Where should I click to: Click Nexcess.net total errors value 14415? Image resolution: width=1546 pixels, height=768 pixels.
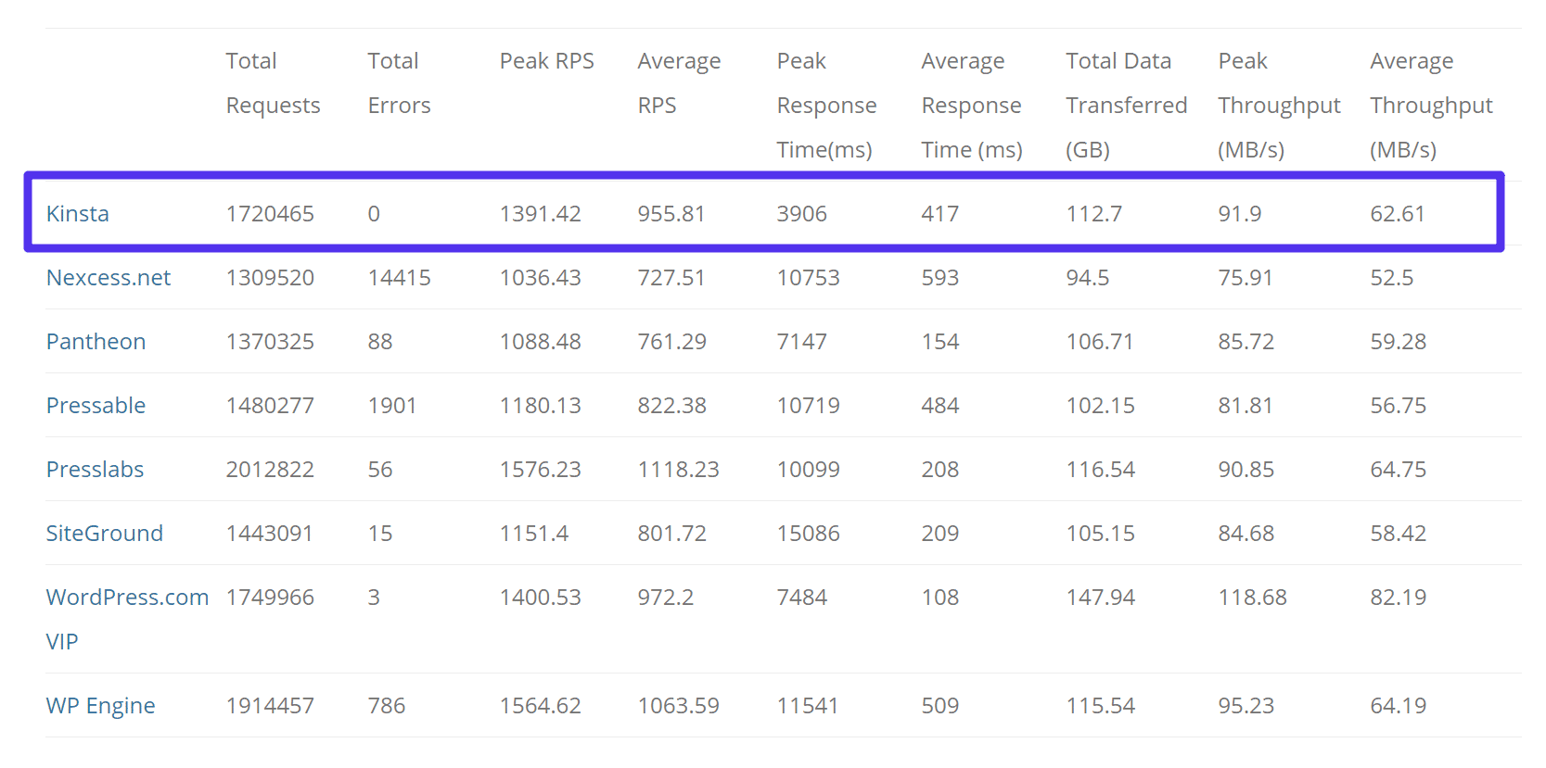point(399,278)
